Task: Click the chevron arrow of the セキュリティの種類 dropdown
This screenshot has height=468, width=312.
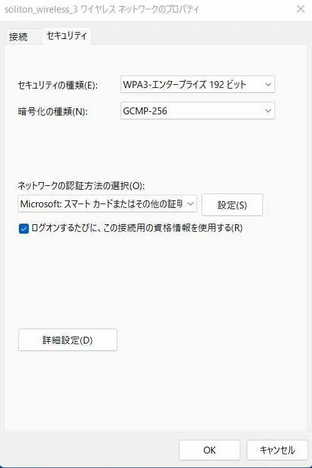Action: click(x=268, y=84)
